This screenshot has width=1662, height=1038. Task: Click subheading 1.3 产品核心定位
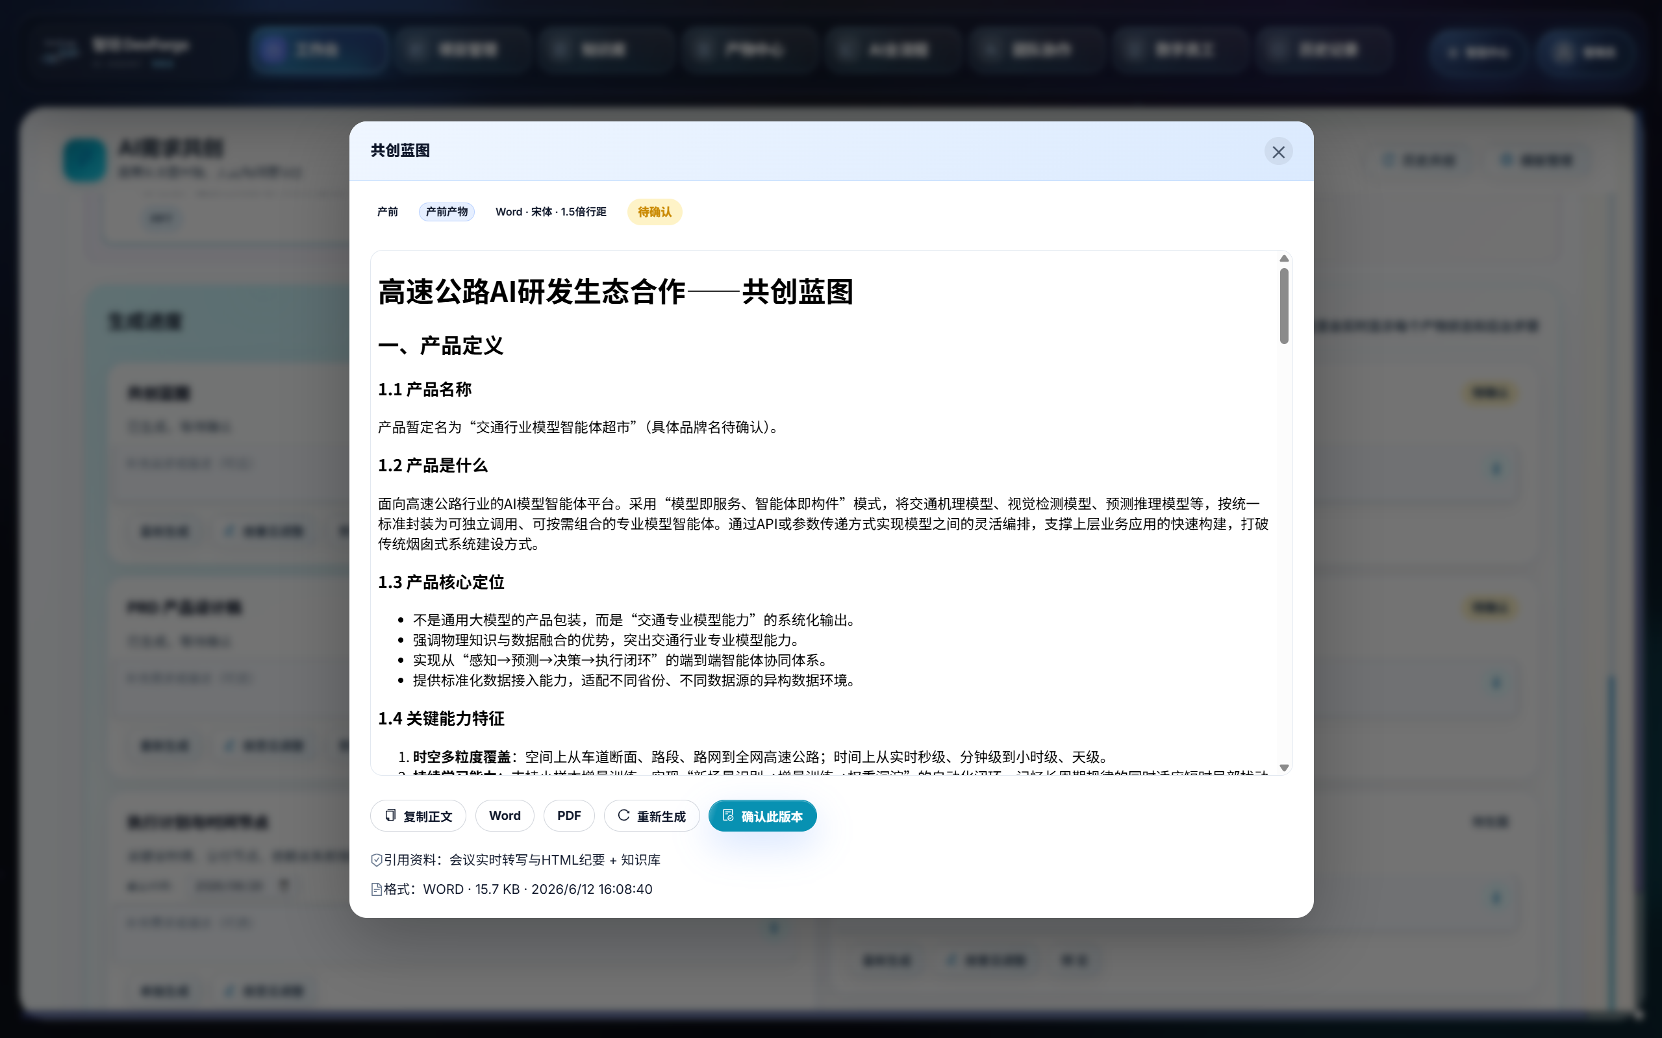441,582
